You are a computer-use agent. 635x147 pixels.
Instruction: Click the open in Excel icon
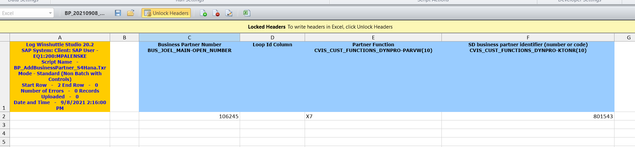[x=247, y=13]
